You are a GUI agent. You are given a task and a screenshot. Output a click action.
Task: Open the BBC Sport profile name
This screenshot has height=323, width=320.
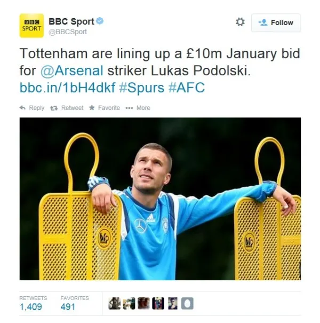point(71,21)
